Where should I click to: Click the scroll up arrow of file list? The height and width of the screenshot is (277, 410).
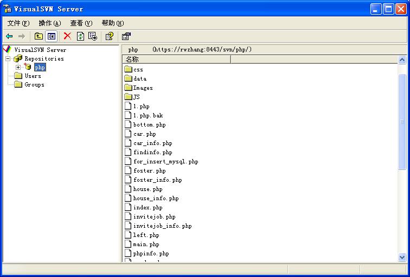[x=402, y=60]
